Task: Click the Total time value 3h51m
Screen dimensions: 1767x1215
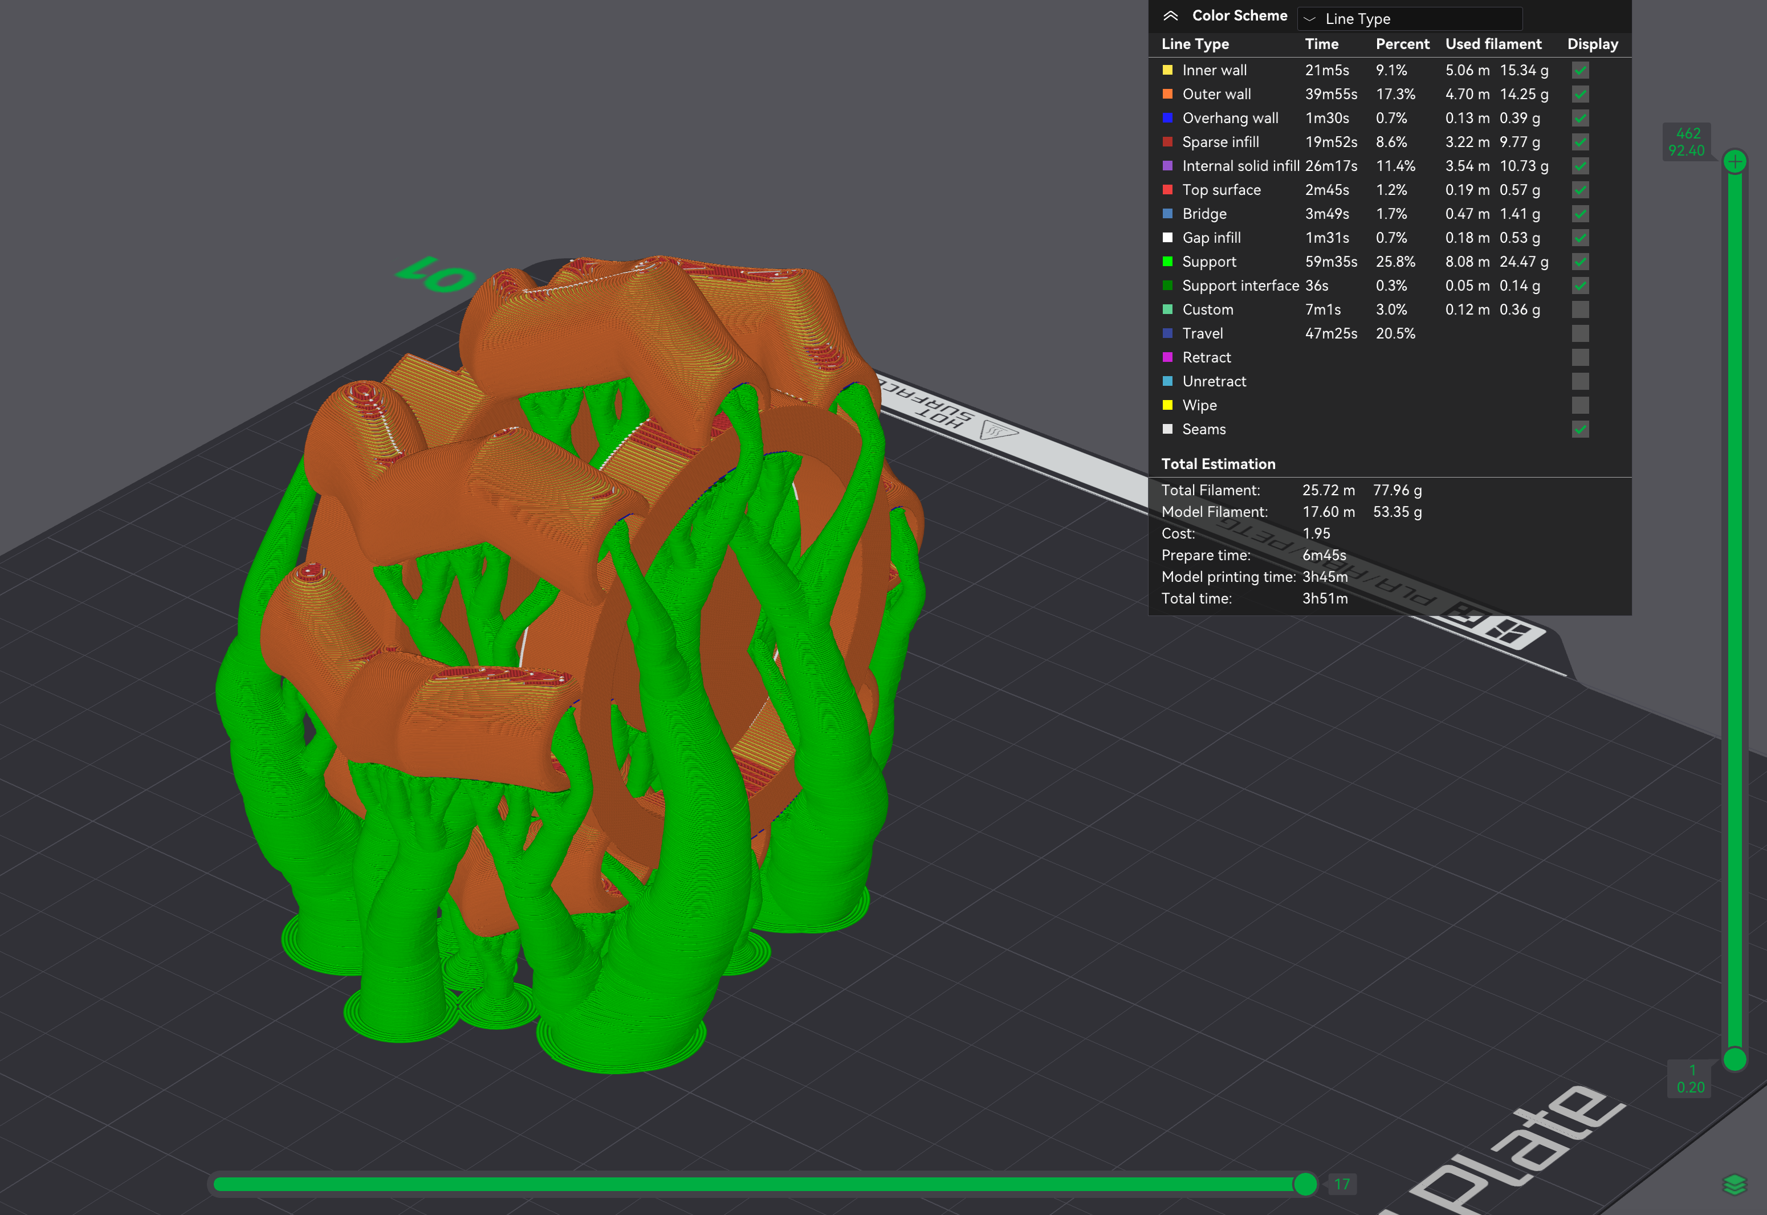Action: coord(1325,598)
